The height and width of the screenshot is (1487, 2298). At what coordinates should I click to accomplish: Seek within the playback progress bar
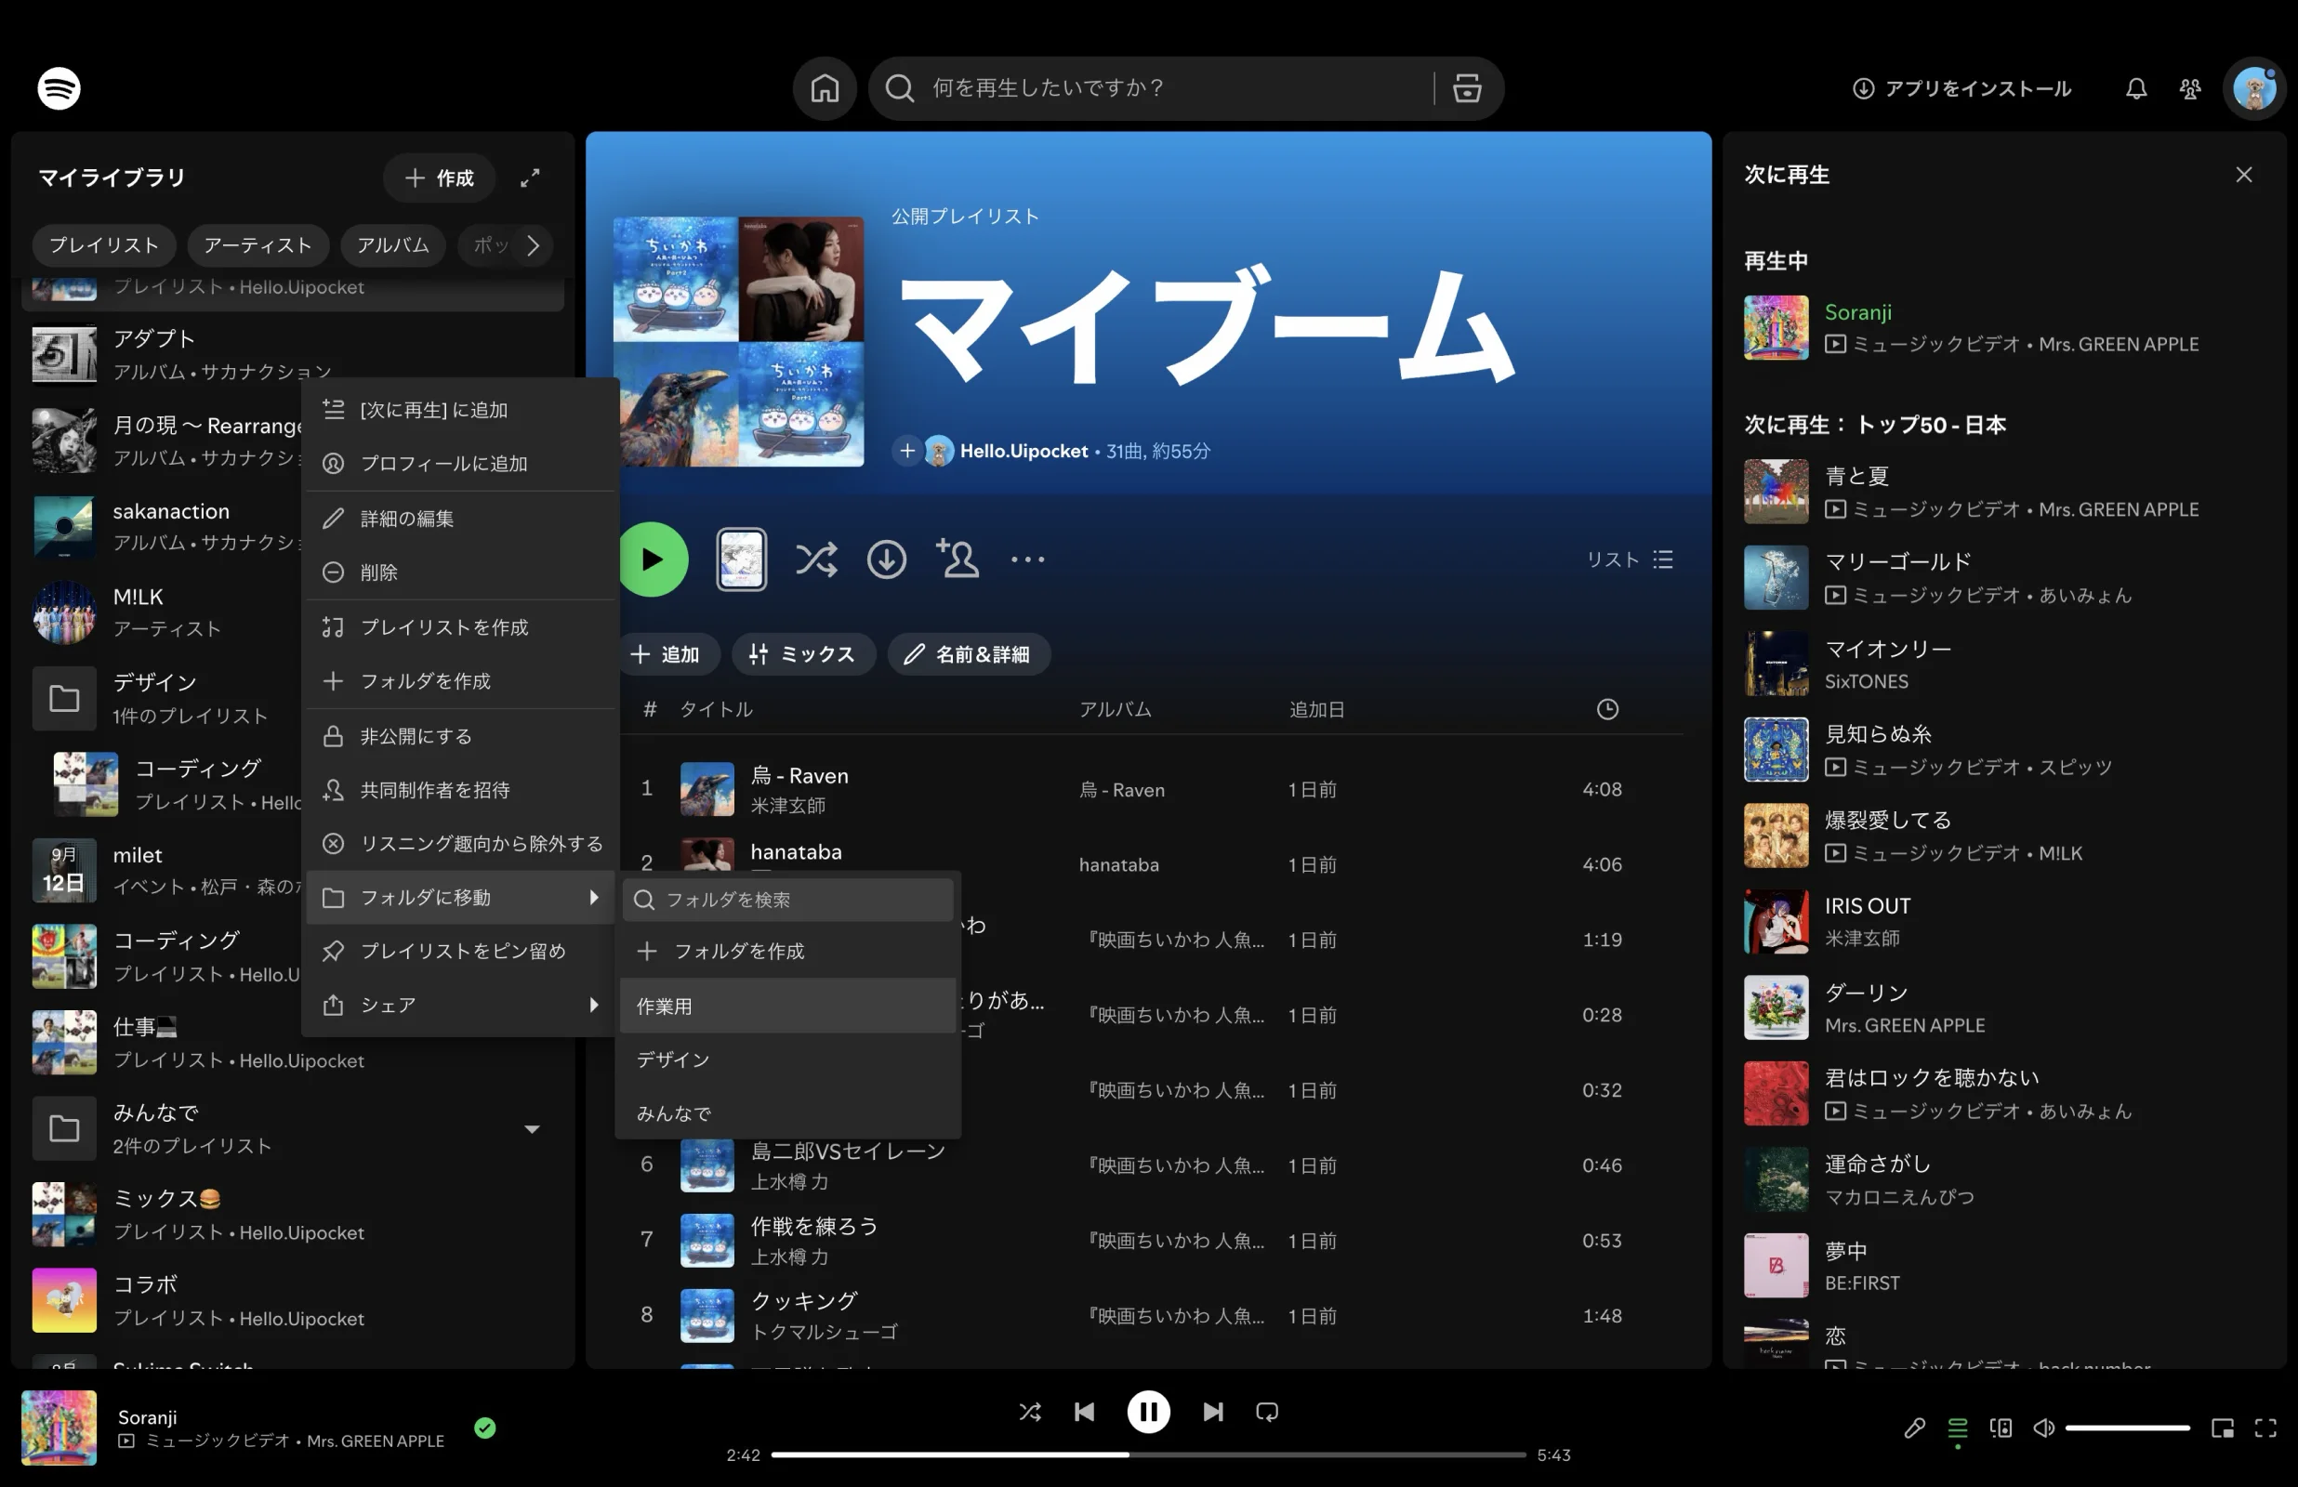point(1148,1454)
